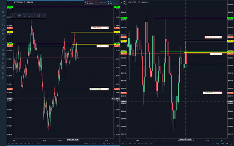The height and width of the screenshot is (146, 234).
Task: Decrease order quantity with minus
Action: point(124,3)
